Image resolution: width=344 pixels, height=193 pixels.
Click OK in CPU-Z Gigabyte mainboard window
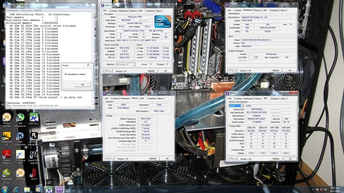point(290,70)
